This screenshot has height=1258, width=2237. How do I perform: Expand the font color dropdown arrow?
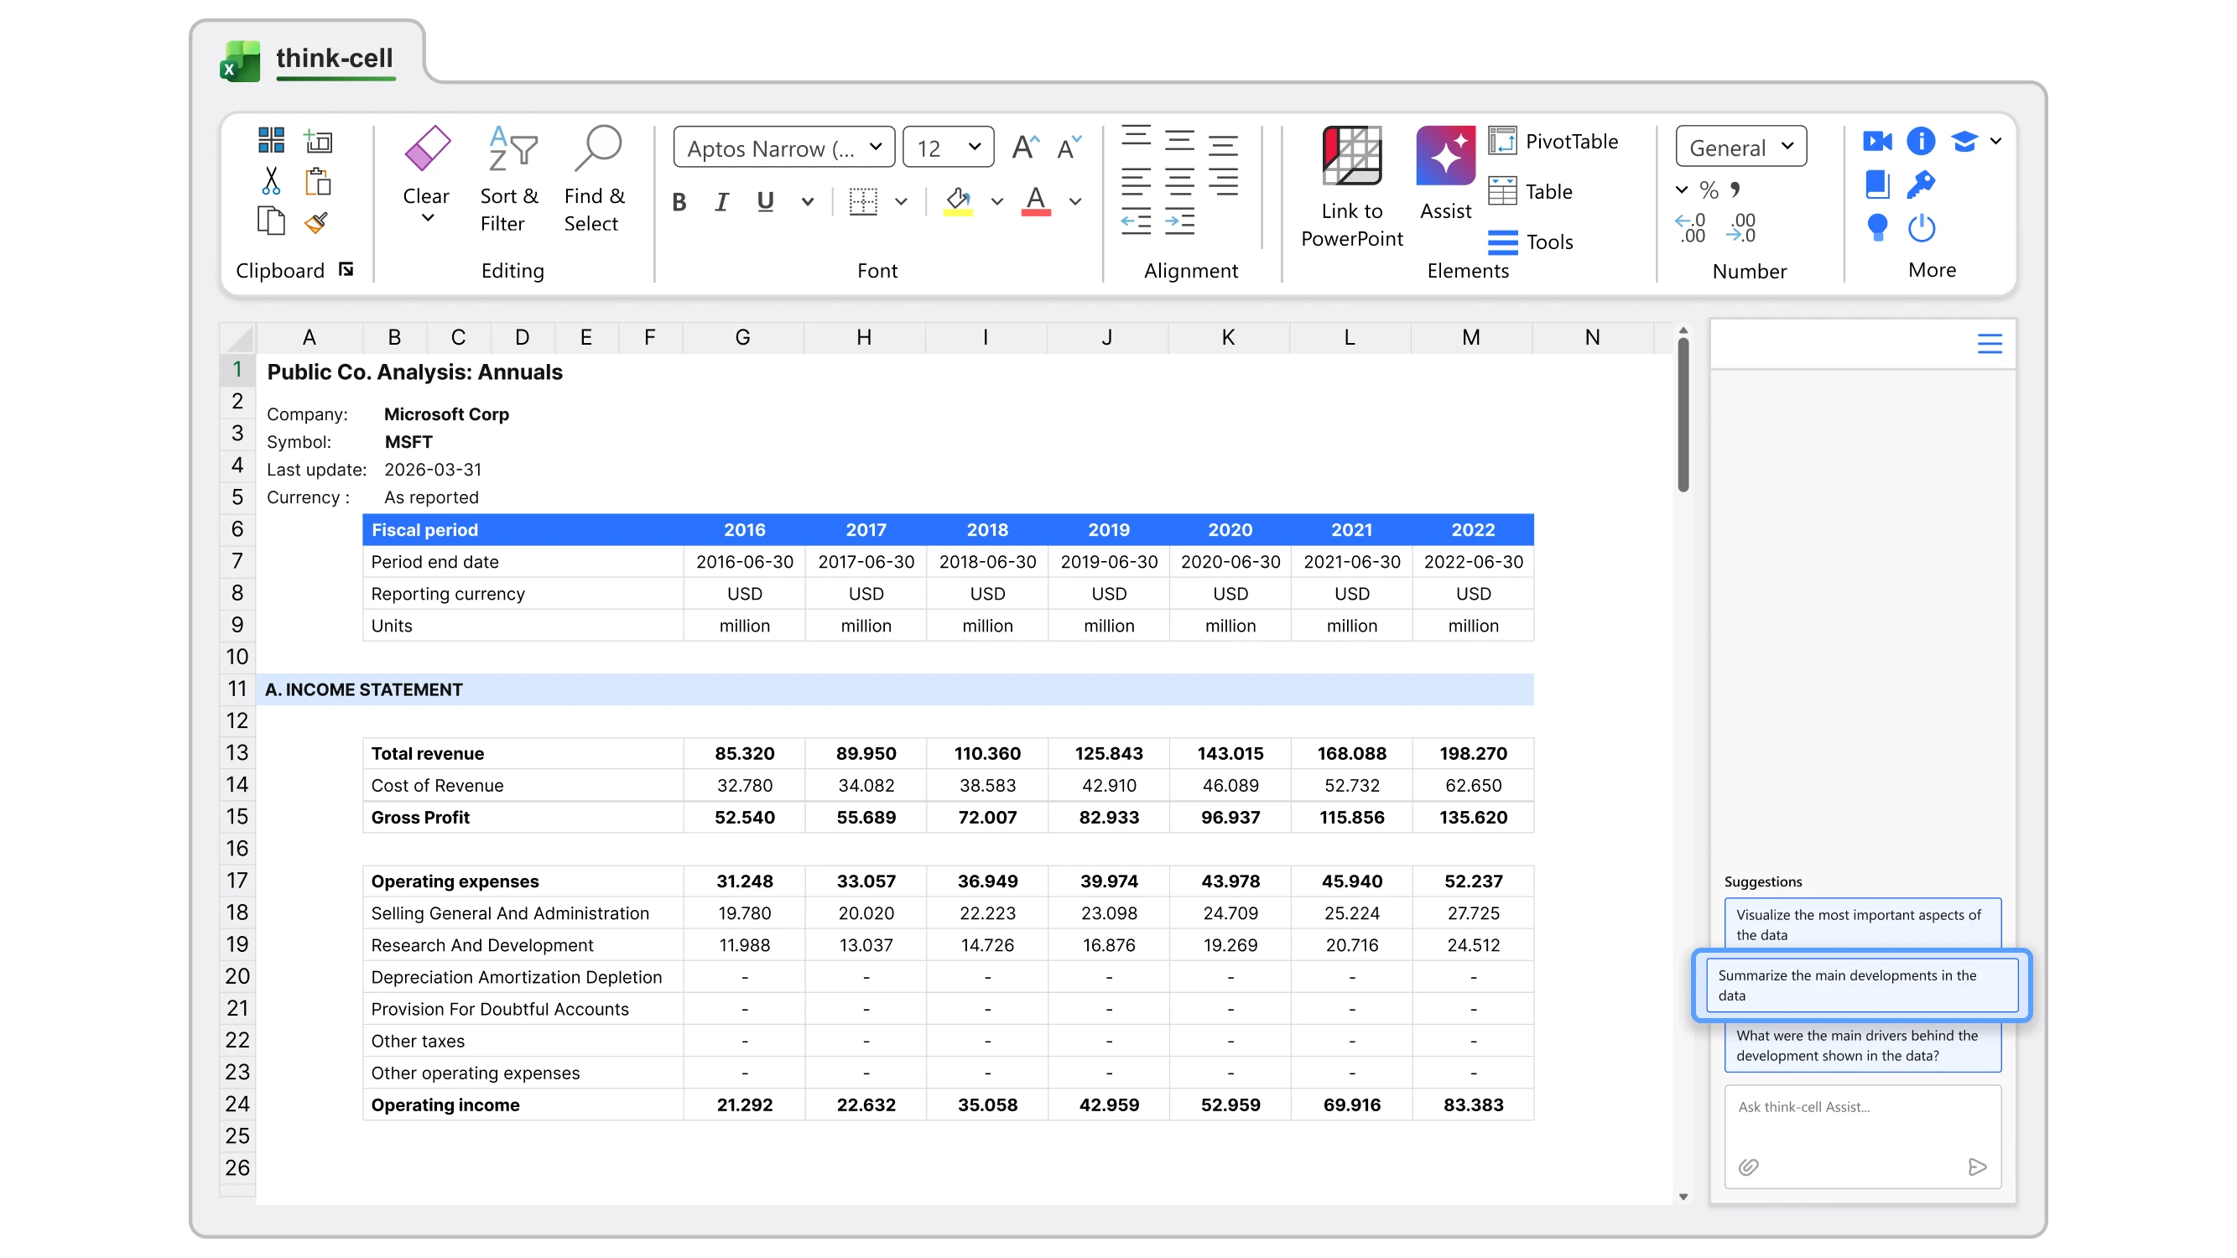pos(1075,202)
